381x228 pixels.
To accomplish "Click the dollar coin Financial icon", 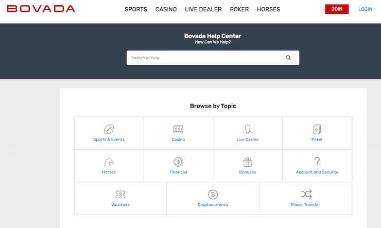I will (178, 162).
